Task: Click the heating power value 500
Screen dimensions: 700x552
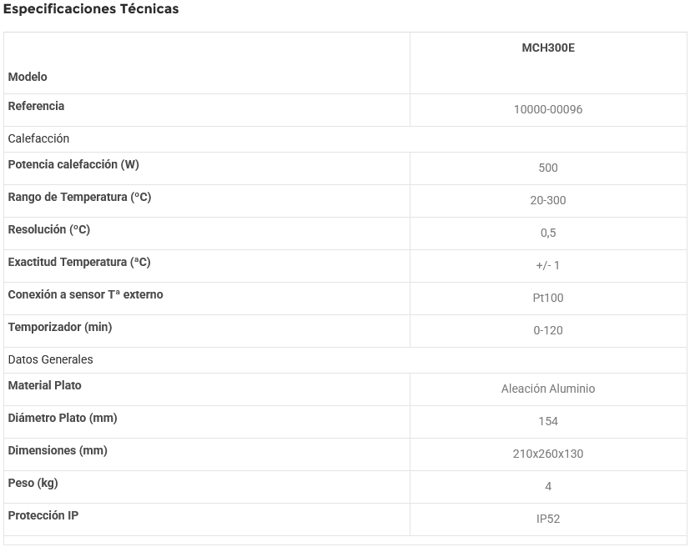Action: (548, 168)
